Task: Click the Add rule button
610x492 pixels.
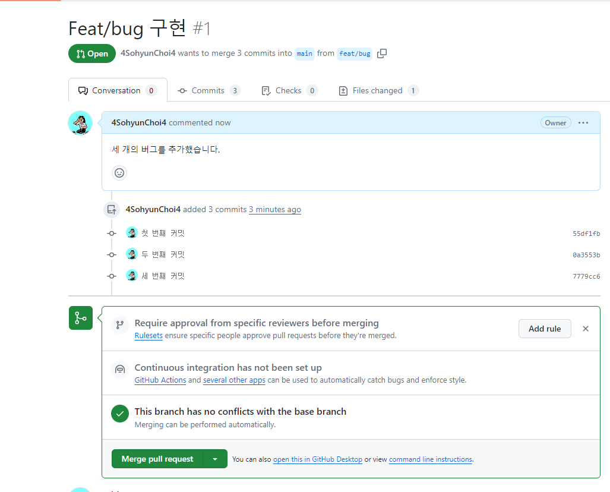Action: [545, 328]
